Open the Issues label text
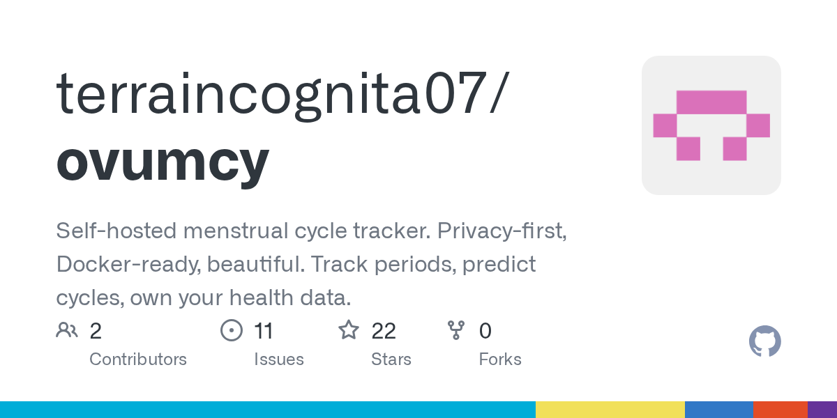The image size is (837, 418). pyautogui.click(x=279, y=359)
